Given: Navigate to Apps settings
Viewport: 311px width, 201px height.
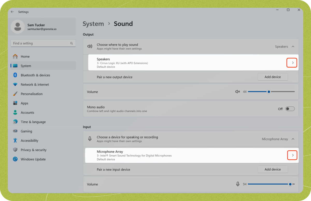Looking at the screenshot, I should click(43, 103).
